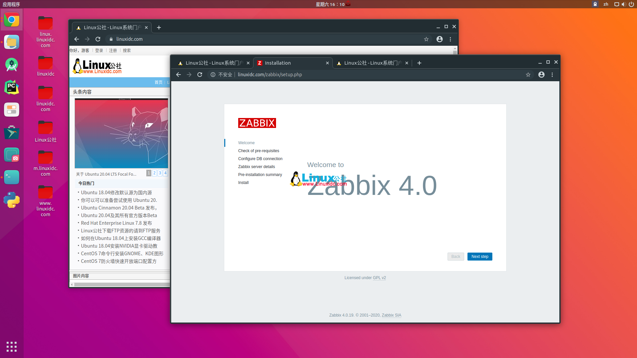Open www.linuxidc.com desktop folder

(x=45, y=201)
